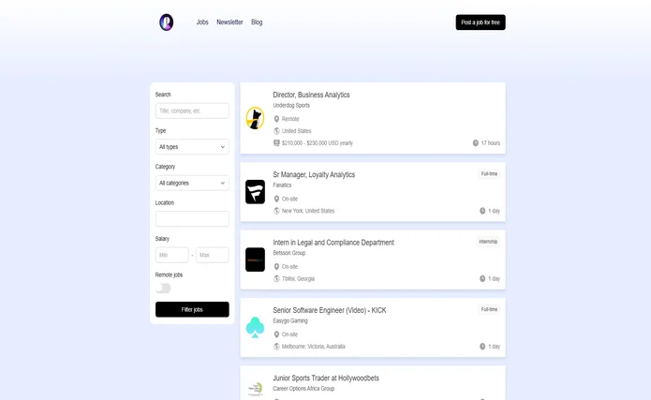Open the Category dropdown
Viewport: 651px width, 400px height.
click(x=192, y=183)
